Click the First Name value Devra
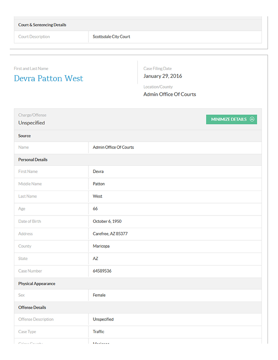 coord(98,172)
